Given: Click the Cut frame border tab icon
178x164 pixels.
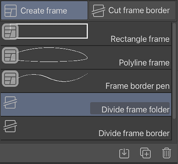Looking at the screenshot, I should coord(99,11).
